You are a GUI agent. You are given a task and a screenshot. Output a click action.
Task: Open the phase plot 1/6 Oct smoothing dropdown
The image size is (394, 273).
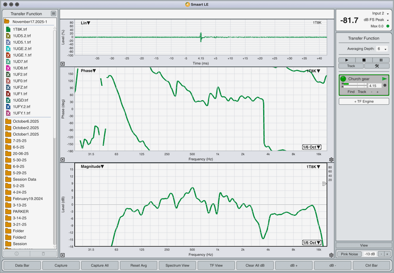click(x=311, y=147)
